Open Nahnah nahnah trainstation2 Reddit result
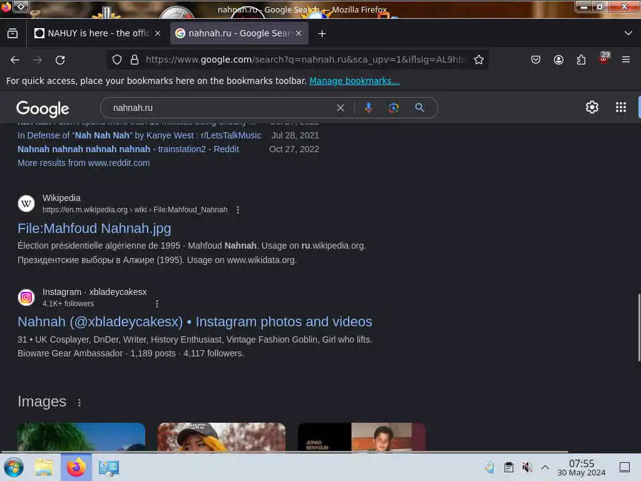 [128, 149]
